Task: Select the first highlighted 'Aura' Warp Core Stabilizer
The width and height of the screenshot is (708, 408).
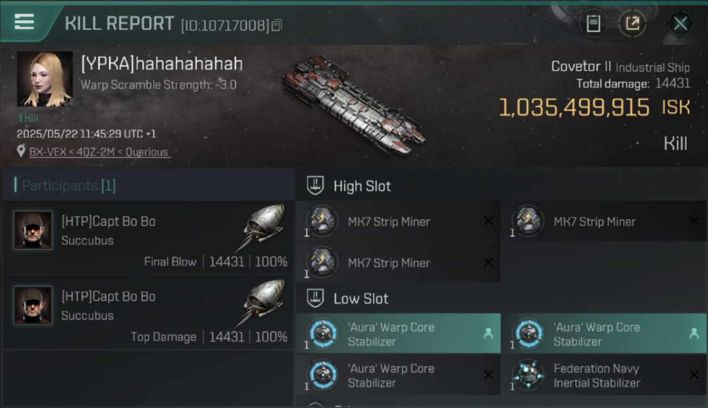Action: tap(398, 333)
